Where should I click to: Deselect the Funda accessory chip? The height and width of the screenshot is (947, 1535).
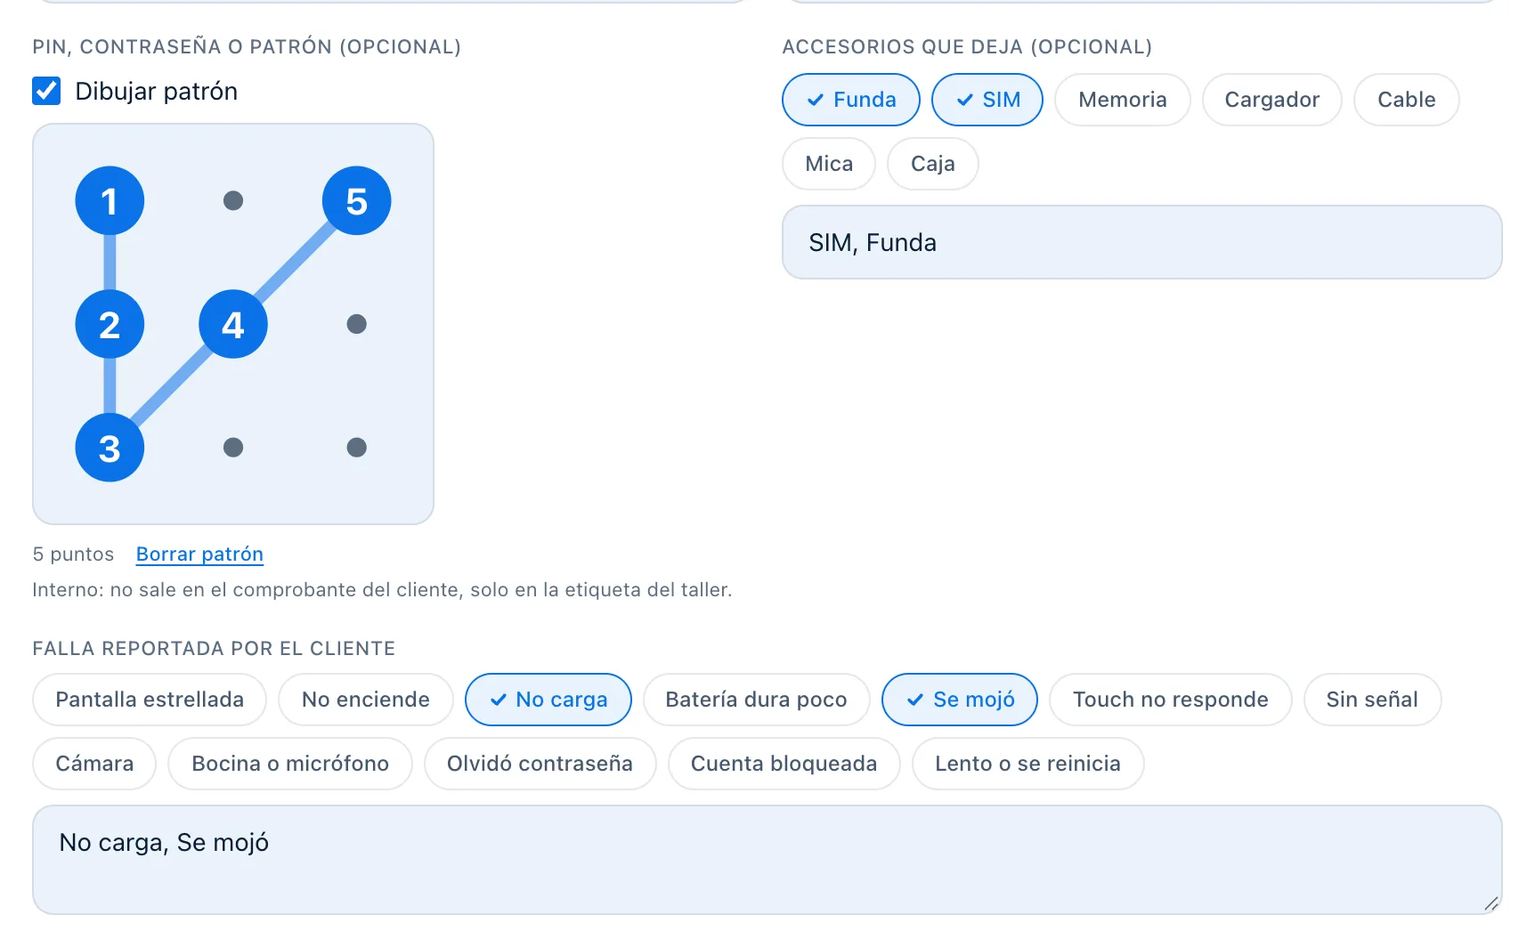point(851,100)
